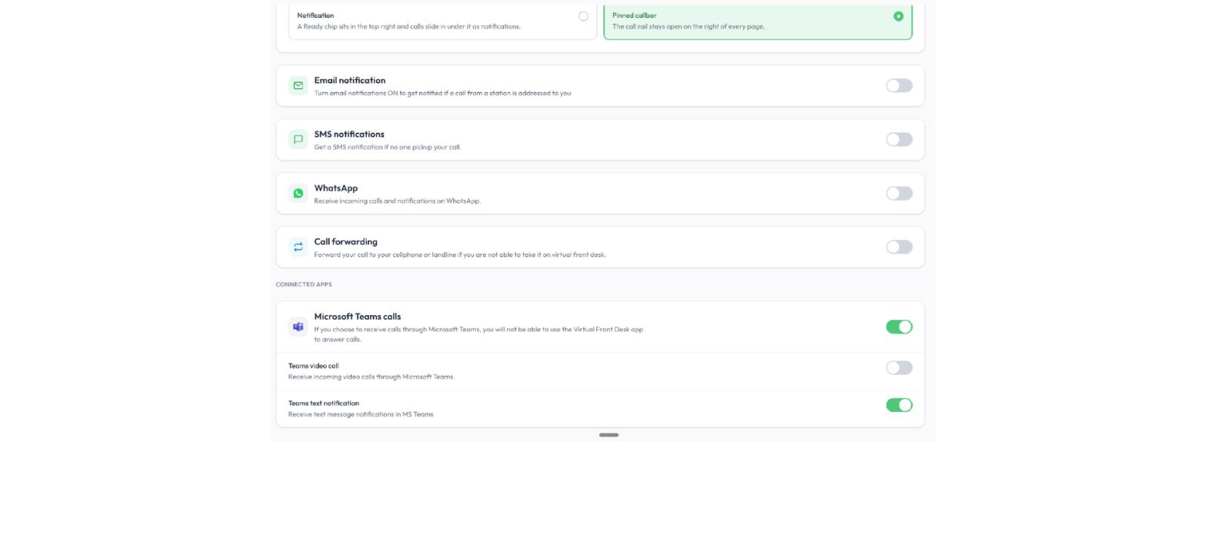Click 'Receive text message notifications in MS Teams'
This screenshot has width=1206, height=559.
pos(361,414)
